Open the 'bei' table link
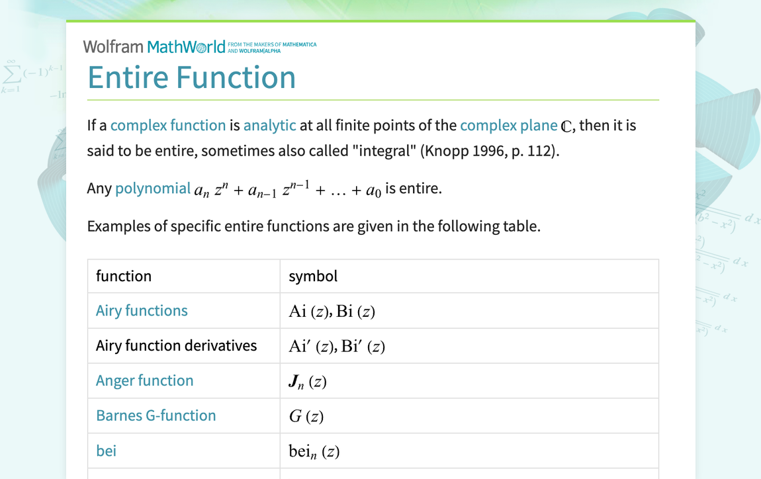This screenshot has width=761, height=479. 107,451
